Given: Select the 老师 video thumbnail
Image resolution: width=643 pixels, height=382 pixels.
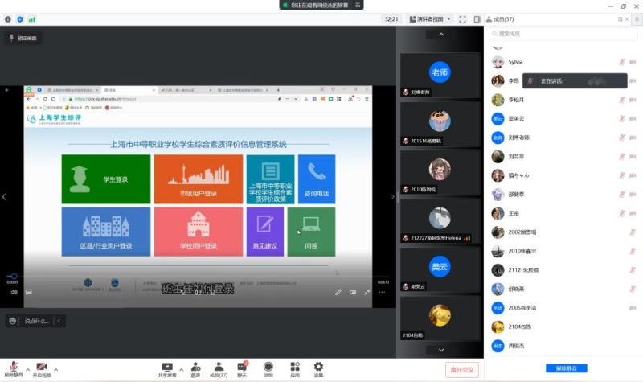Looking at the screenshot, I should tap(440, 75).
